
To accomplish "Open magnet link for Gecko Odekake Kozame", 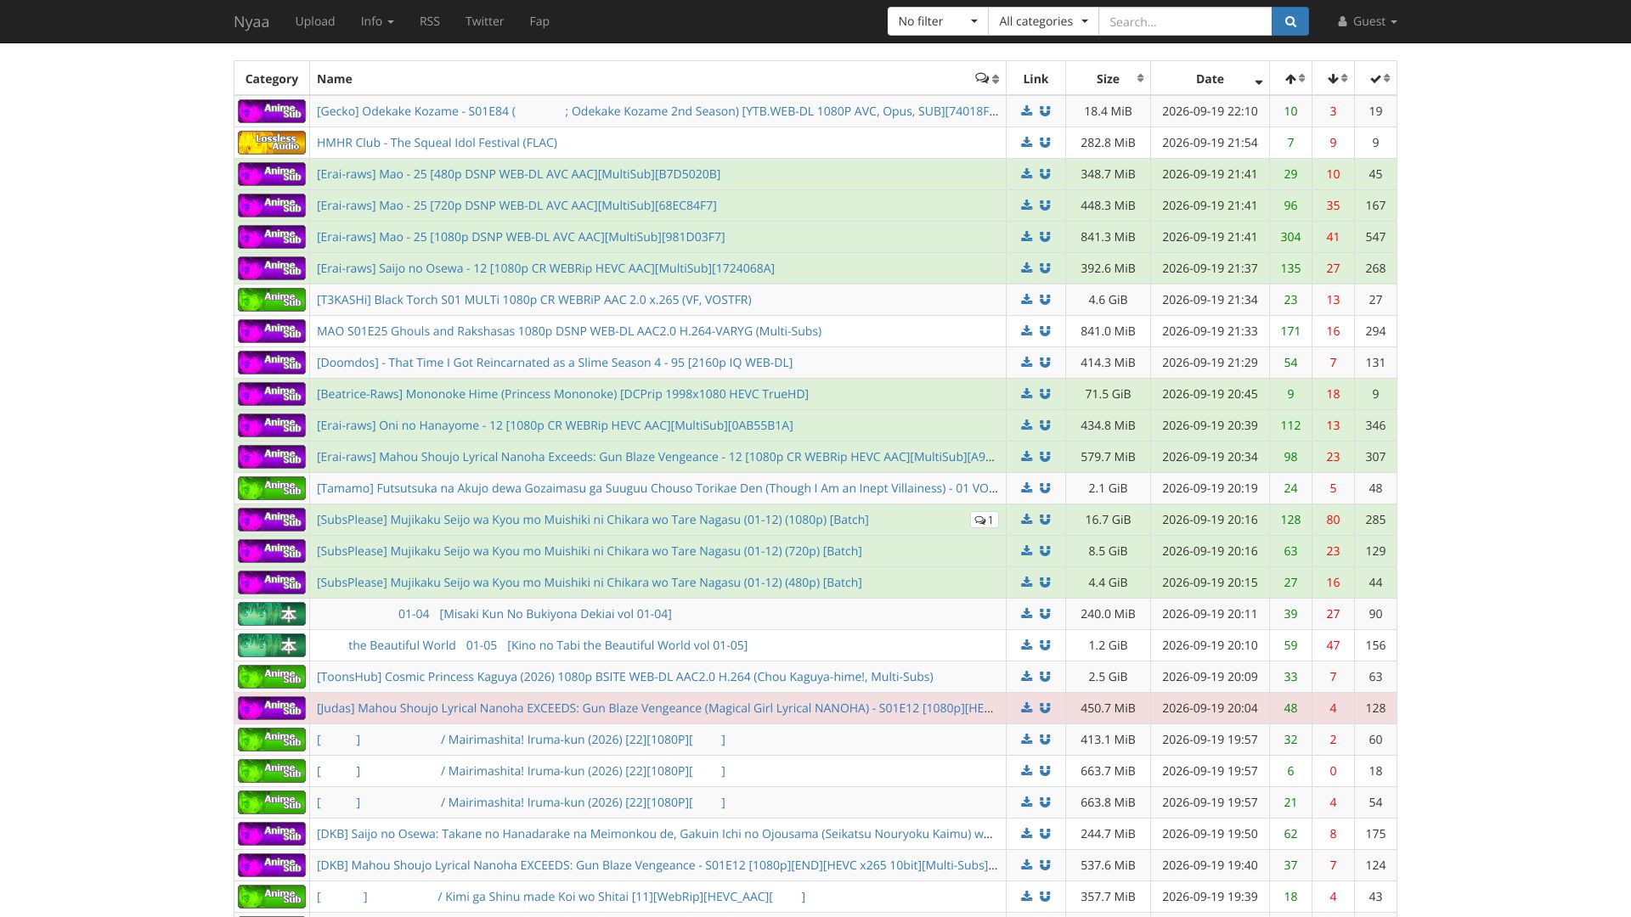I will pyautogui.click(x=1045, y=111).
